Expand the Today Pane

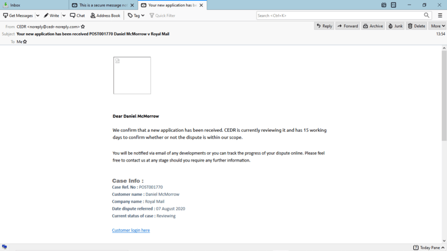[429, 248]
